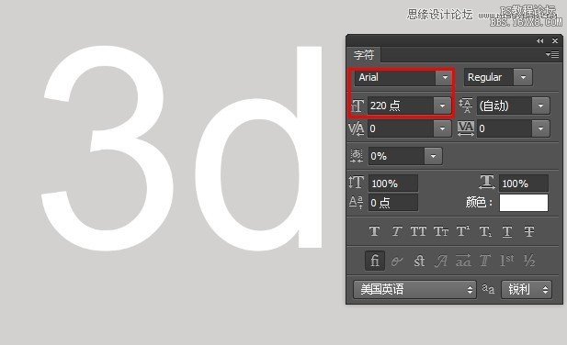Select the 字符 panel tab

pyautogui.click(x=364, y=55)
